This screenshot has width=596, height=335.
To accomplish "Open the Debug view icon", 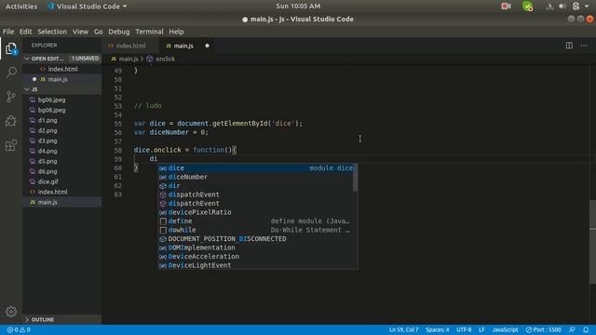I will pyautogui.click(x=11, y=121).
